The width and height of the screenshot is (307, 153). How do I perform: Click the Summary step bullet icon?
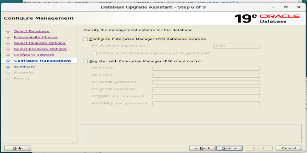click(x=8, y=67)
